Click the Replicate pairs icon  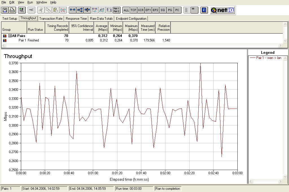click(95, 10)
